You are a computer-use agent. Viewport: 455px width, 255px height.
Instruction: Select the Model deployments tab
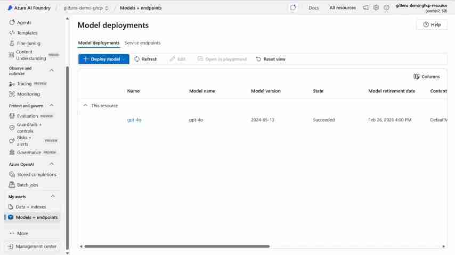tap(99, 43)
